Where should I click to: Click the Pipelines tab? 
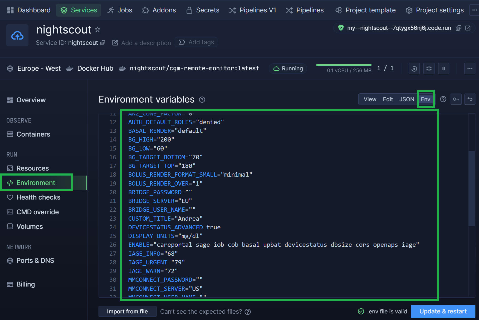[x=305, y=10]
